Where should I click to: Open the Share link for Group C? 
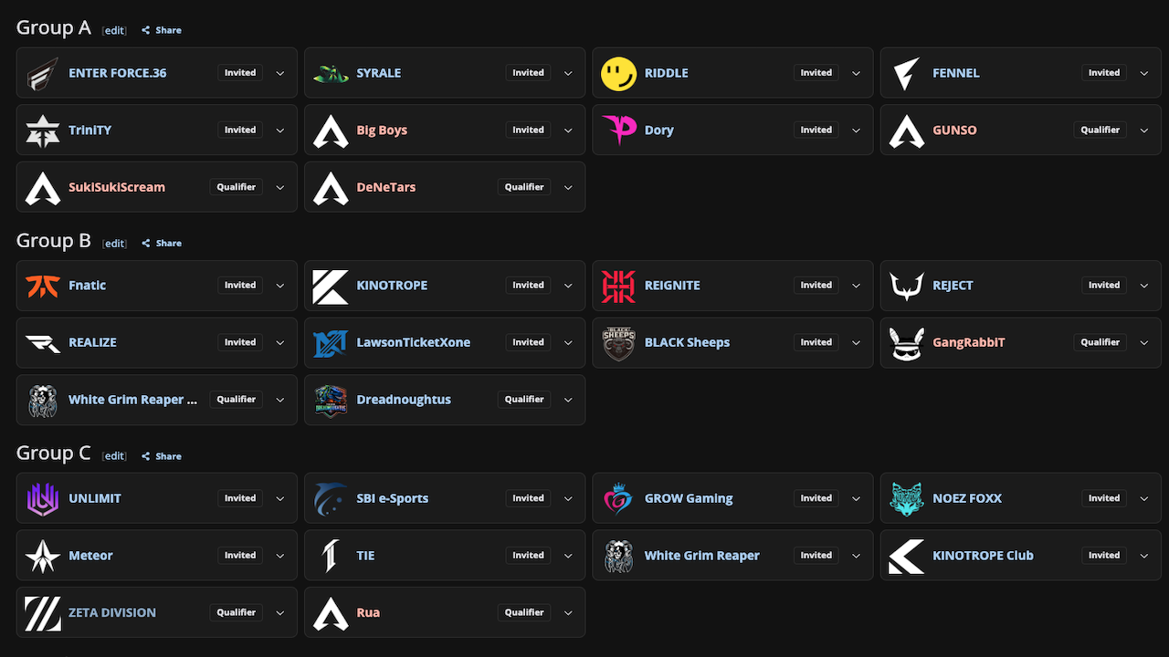(x=162, y=456)
